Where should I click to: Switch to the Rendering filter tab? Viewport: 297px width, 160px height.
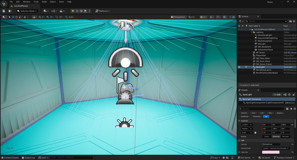click(244, 116)
